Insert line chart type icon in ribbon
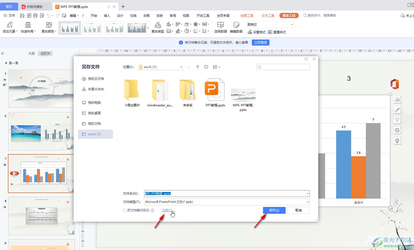 [x=186, y=24]
